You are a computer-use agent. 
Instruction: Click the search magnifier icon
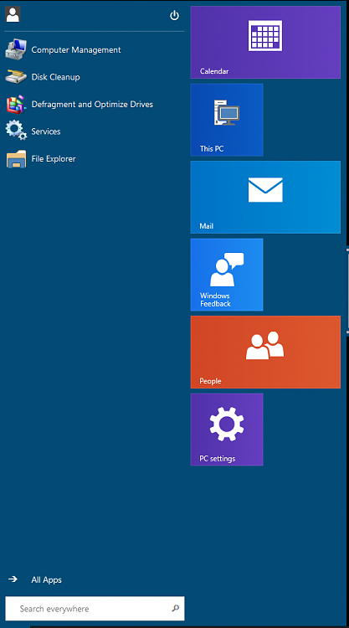coord(175,609)
